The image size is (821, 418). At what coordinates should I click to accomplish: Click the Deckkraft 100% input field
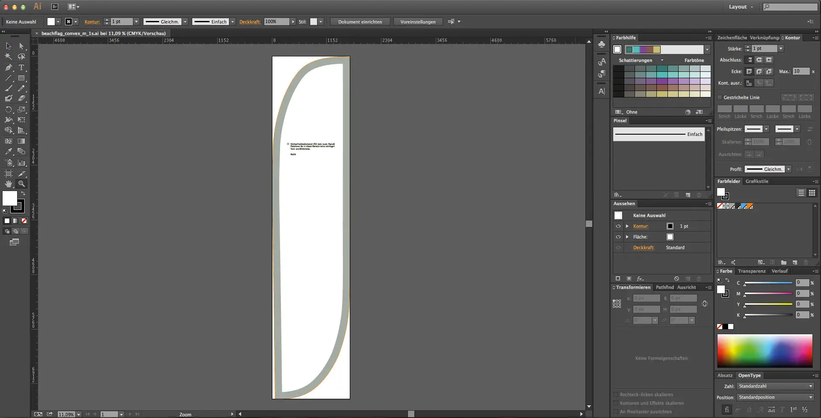[276, 22]
